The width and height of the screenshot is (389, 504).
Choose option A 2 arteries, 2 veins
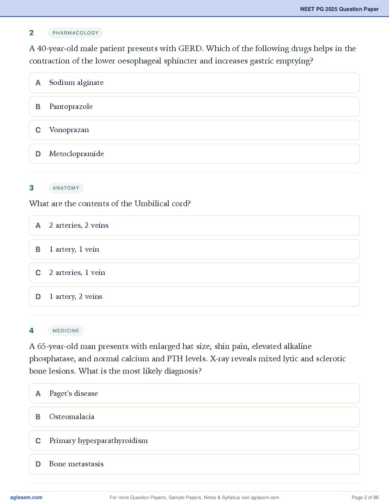[x=194, y=226]
